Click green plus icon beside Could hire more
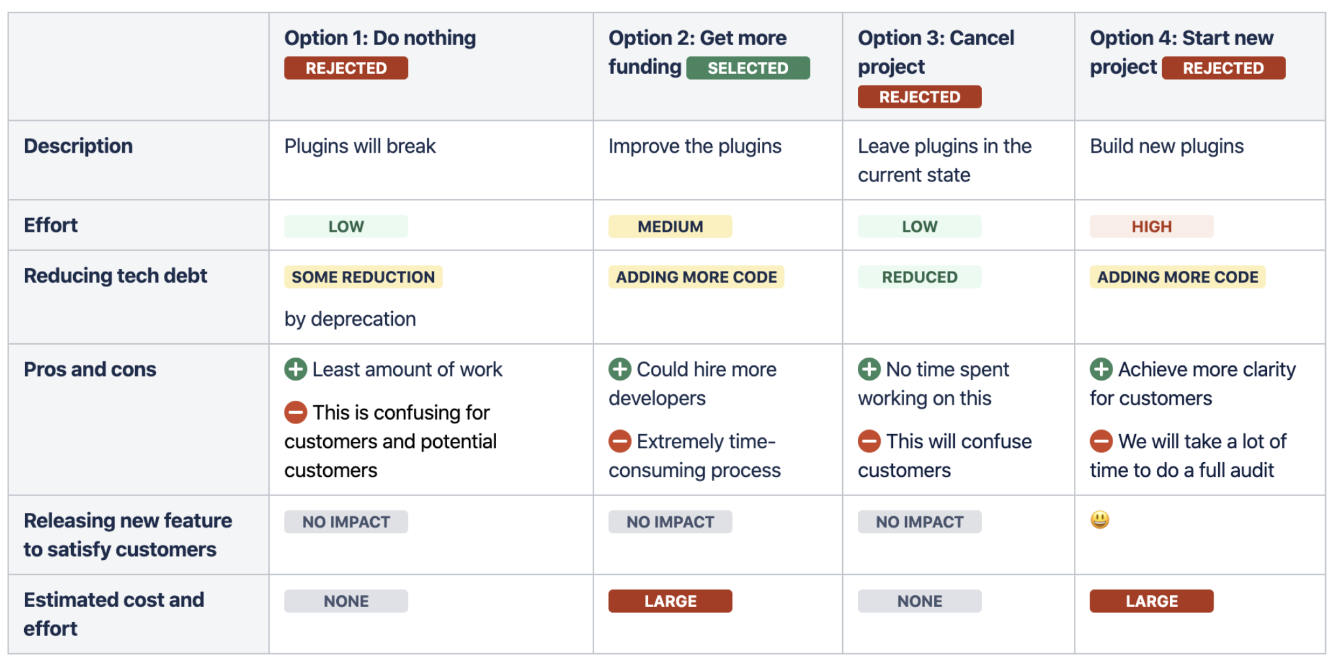Viewport: 1337px width, 667px height. (620, 369)
